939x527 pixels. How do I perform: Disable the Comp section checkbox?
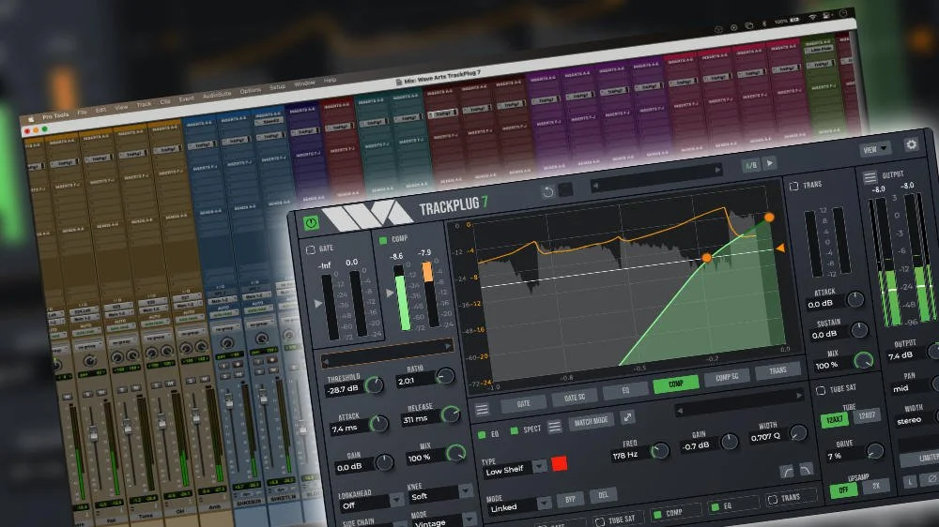coord(383,240)
